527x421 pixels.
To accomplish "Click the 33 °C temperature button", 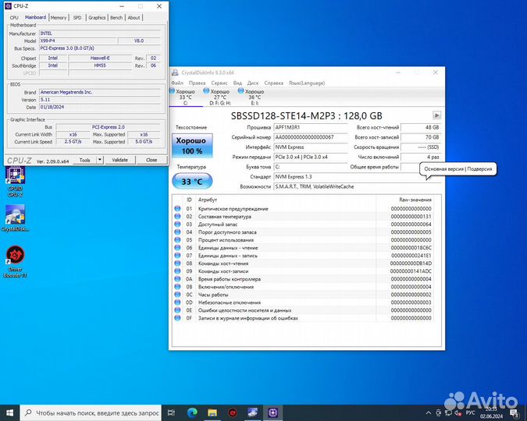I will [x=192, y=182].
